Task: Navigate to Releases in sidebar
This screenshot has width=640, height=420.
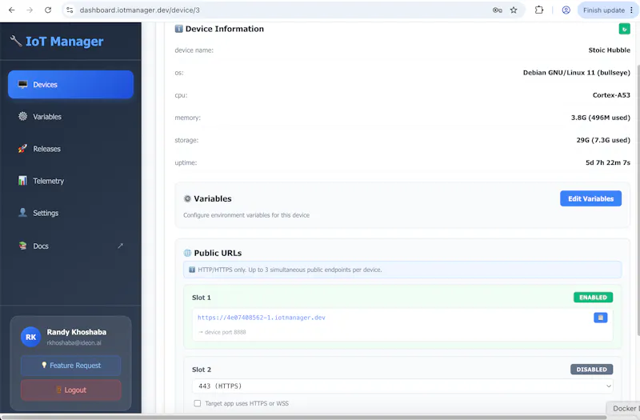Action: [x=70, y=149]
